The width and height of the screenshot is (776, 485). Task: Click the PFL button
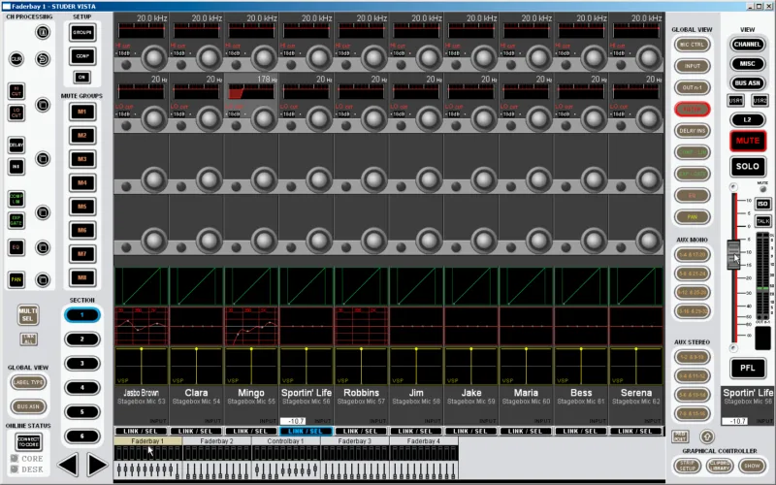(747, 368)
